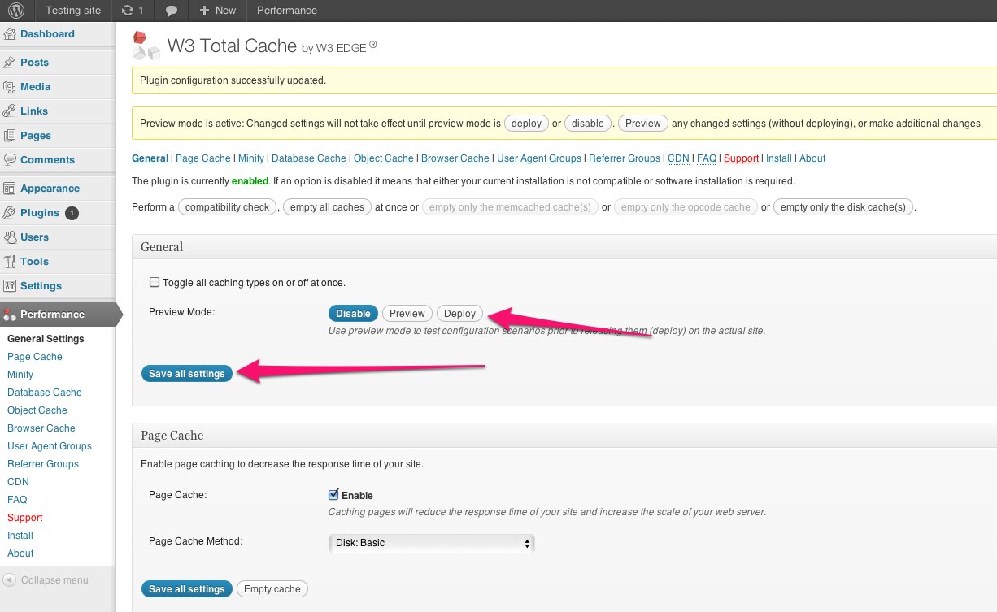
Task: Open the FAQ top link
Action: tap(707, 158)
